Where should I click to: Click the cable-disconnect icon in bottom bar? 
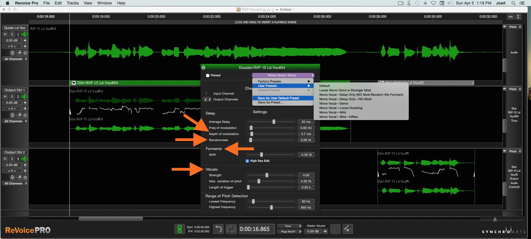coord(348,229)
